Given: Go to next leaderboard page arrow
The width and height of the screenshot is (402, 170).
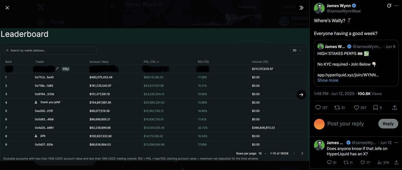Looking at the screenshot, I should pyautogui.click(x=302, y=153).
